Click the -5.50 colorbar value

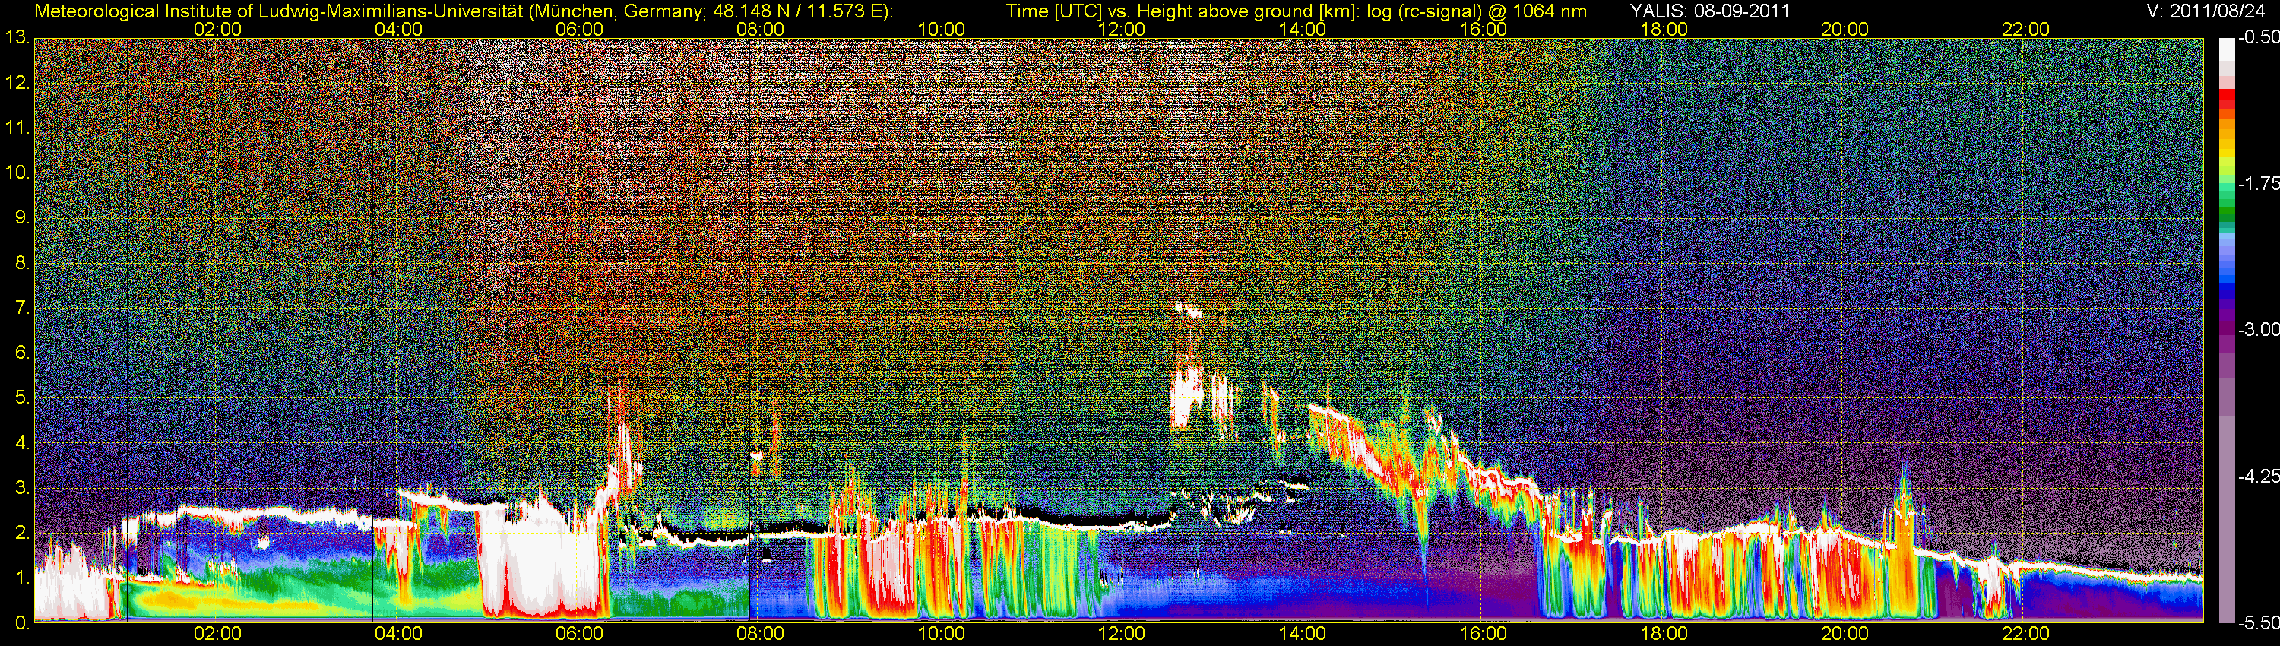coord(2258,623)
